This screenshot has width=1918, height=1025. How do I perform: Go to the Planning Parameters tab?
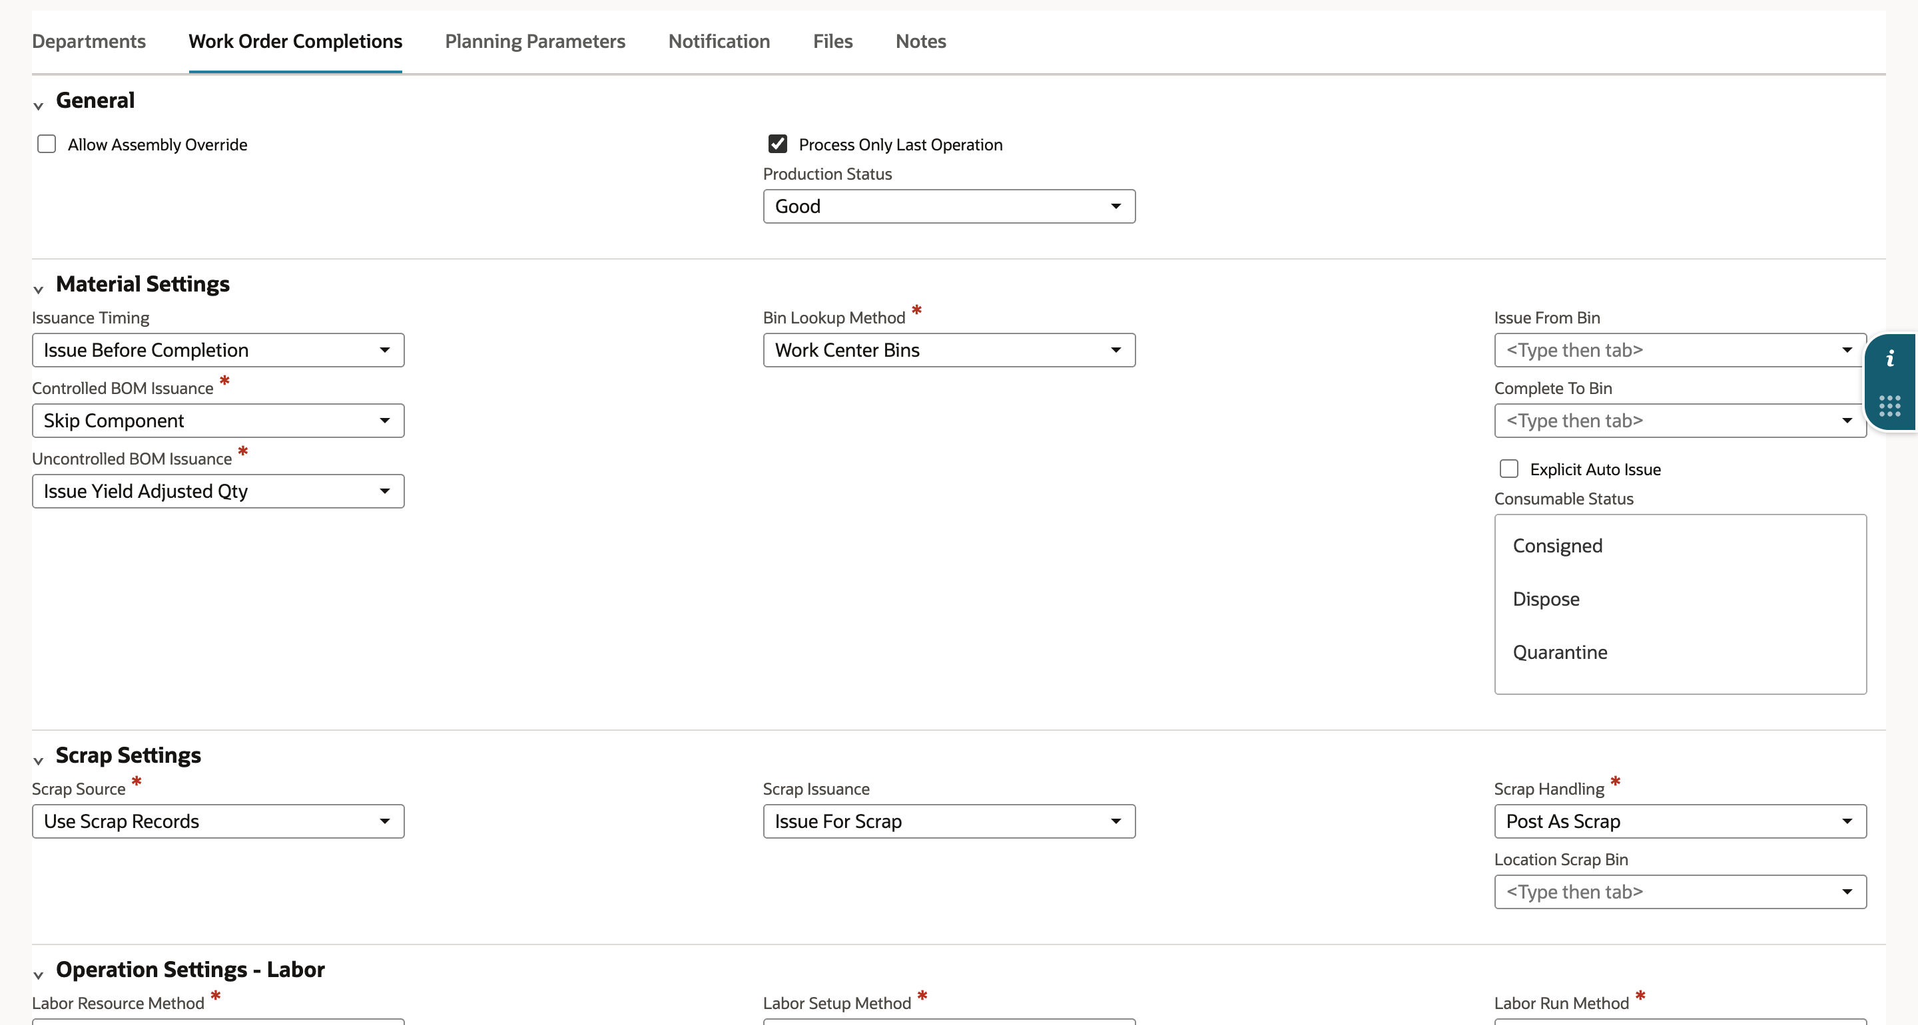coord(535,41)
